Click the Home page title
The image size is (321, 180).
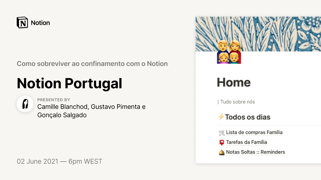(x=234, y=82)
